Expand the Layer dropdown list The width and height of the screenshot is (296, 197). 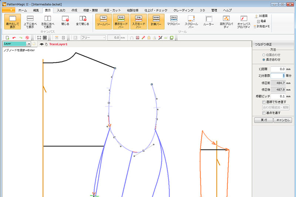(x=29, y=44)
